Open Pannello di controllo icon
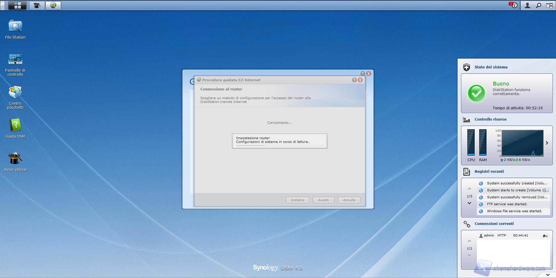Viewport: 556px width, 278px height. (x=15, y=59)
